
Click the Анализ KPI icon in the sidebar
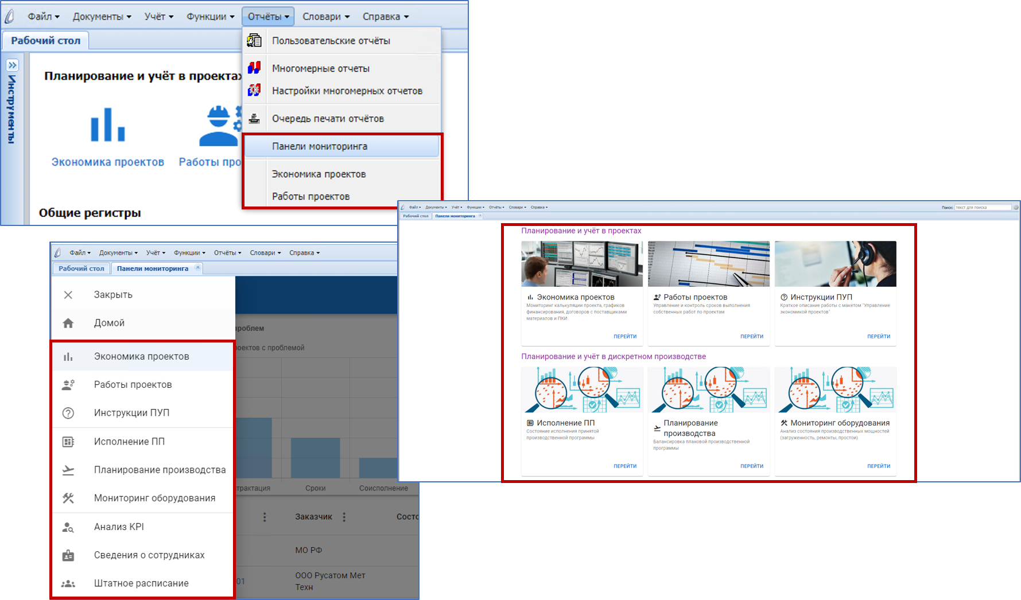pos(68,527)
